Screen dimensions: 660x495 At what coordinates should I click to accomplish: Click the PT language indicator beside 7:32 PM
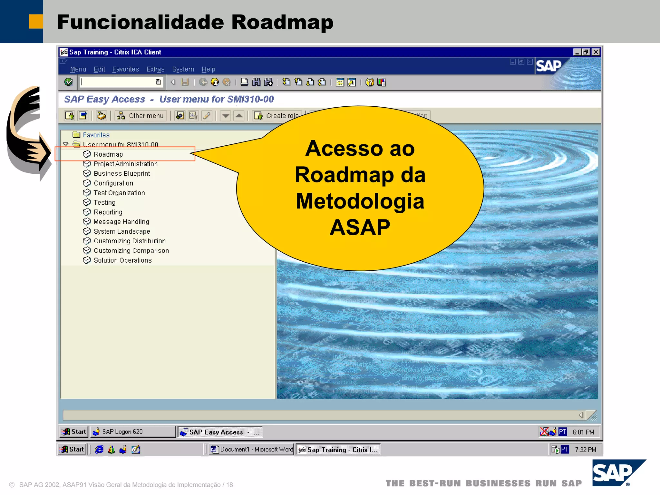(x=565, y=450)
